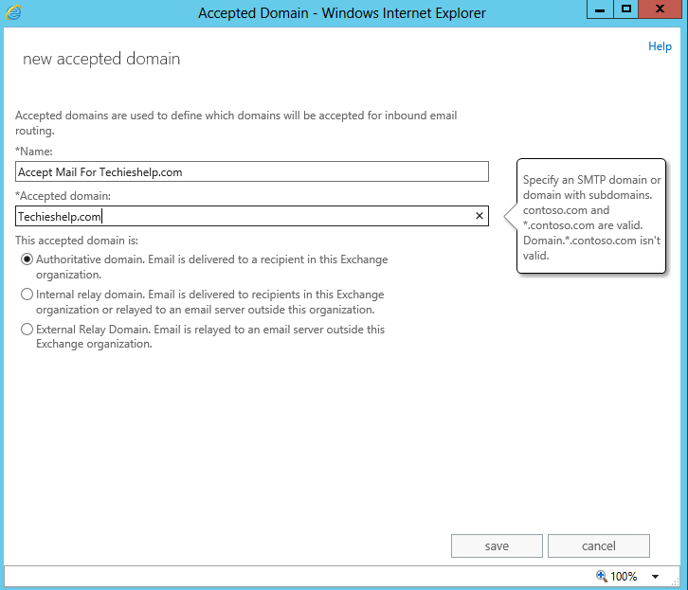Select External Relay Domain radio button
The width and height of the screenshot is (688, 590).
(x=27, y=329)
